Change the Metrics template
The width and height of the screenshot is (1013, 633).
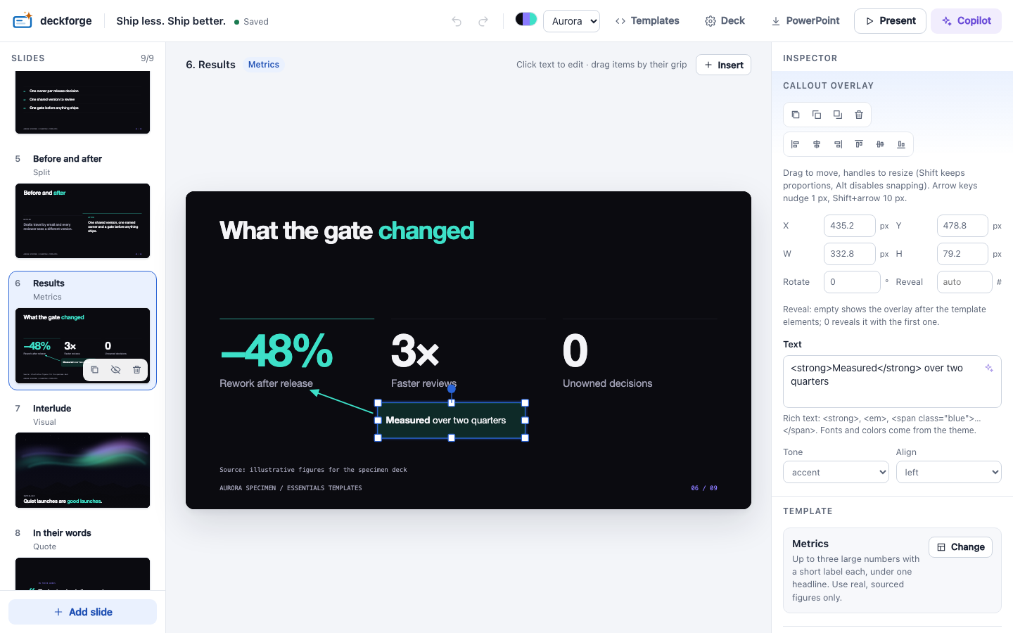pyautogui.click(x=960, y=547)
